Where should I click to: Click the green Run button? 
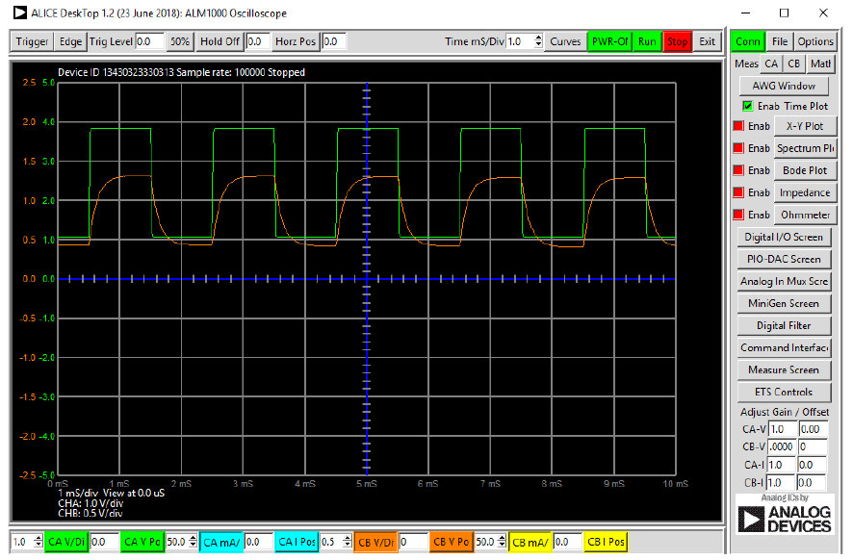tap(647, 42)
